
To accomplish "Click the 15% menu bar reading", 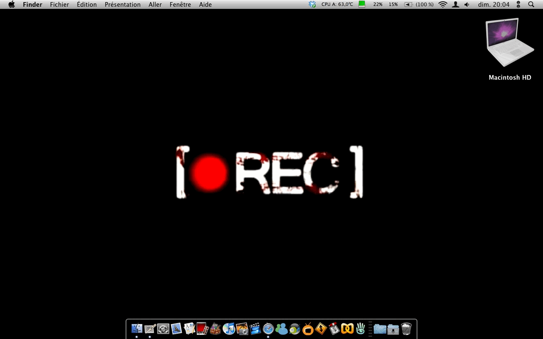I will click(393, 4).
